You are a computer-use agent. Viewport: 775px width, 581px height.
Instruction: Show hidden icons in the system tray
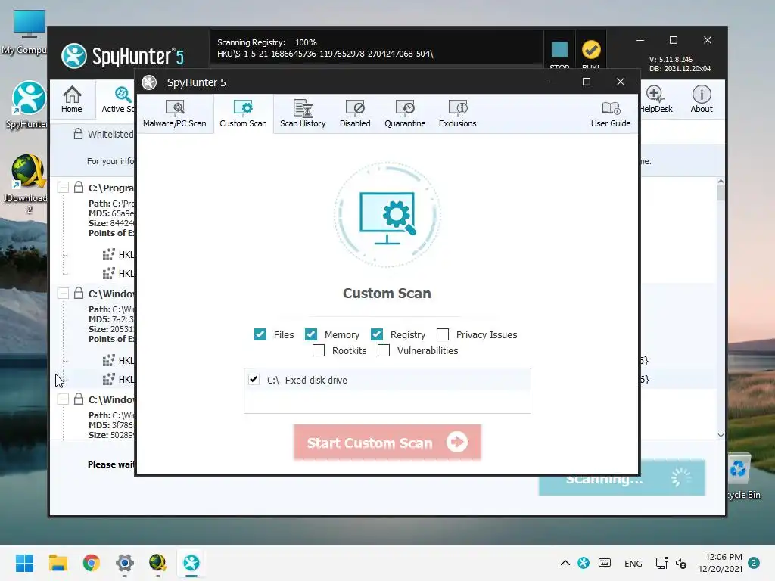[565, 563]
